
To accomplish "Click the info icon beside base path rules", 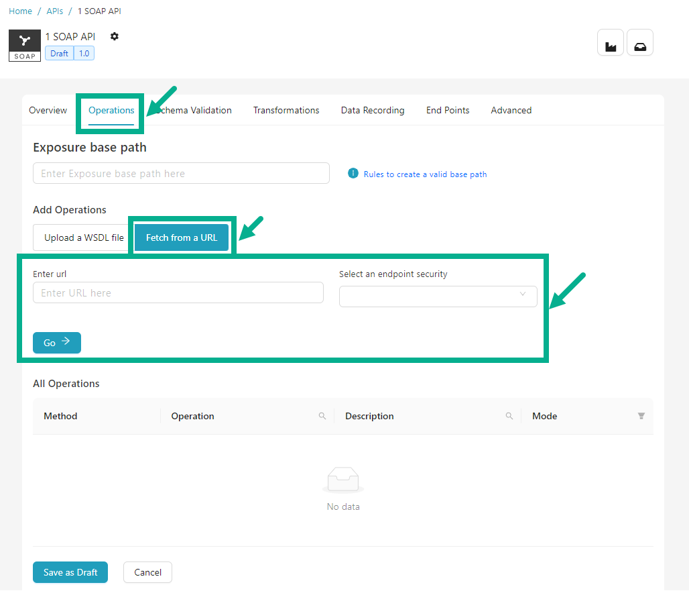I will (353, 174).
